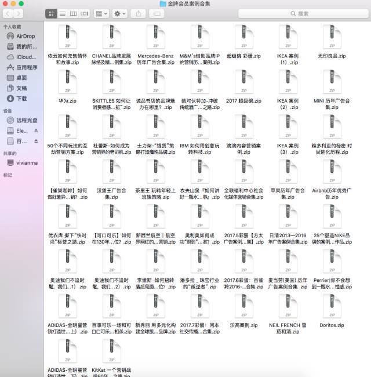This screenshot has width=371, height=377.
Task: Click file name 士力架 zip
Action: tap(156, 149)
